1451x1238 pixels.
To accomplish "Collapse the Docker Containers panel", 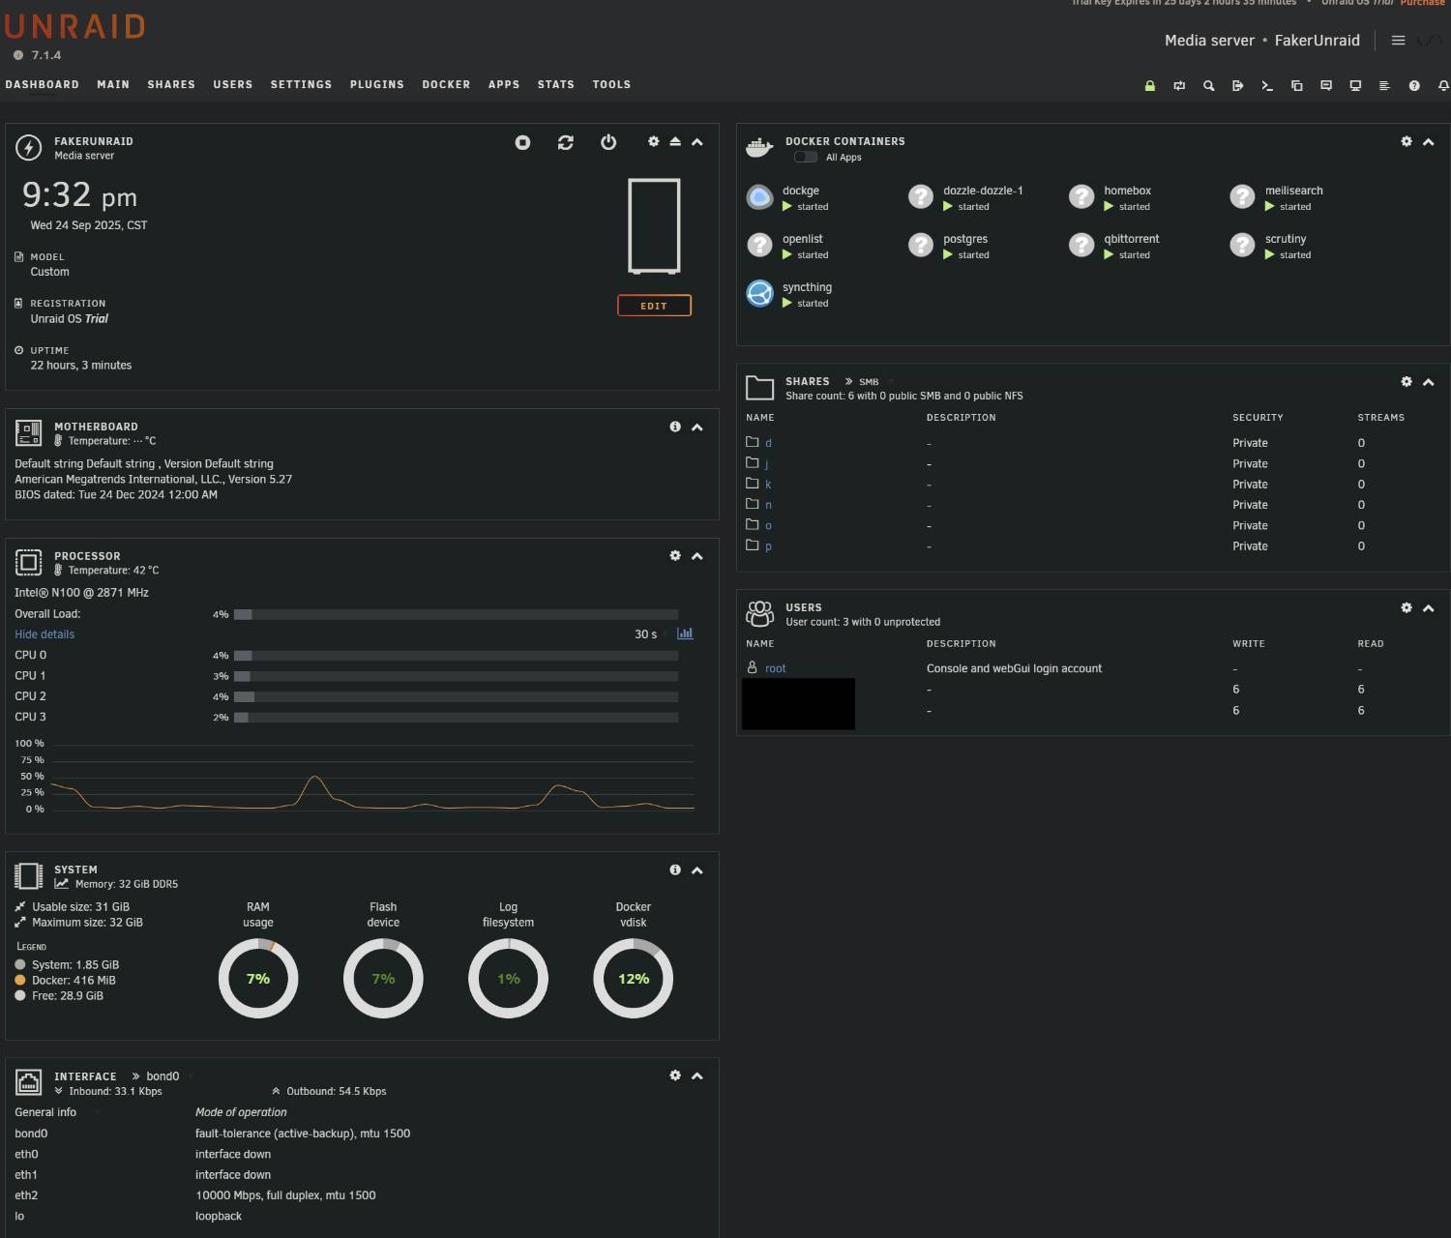I will pos(1428,142).
